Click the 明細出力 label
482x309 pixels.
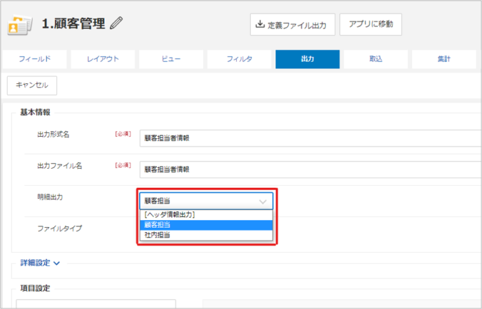pos(50,197)
